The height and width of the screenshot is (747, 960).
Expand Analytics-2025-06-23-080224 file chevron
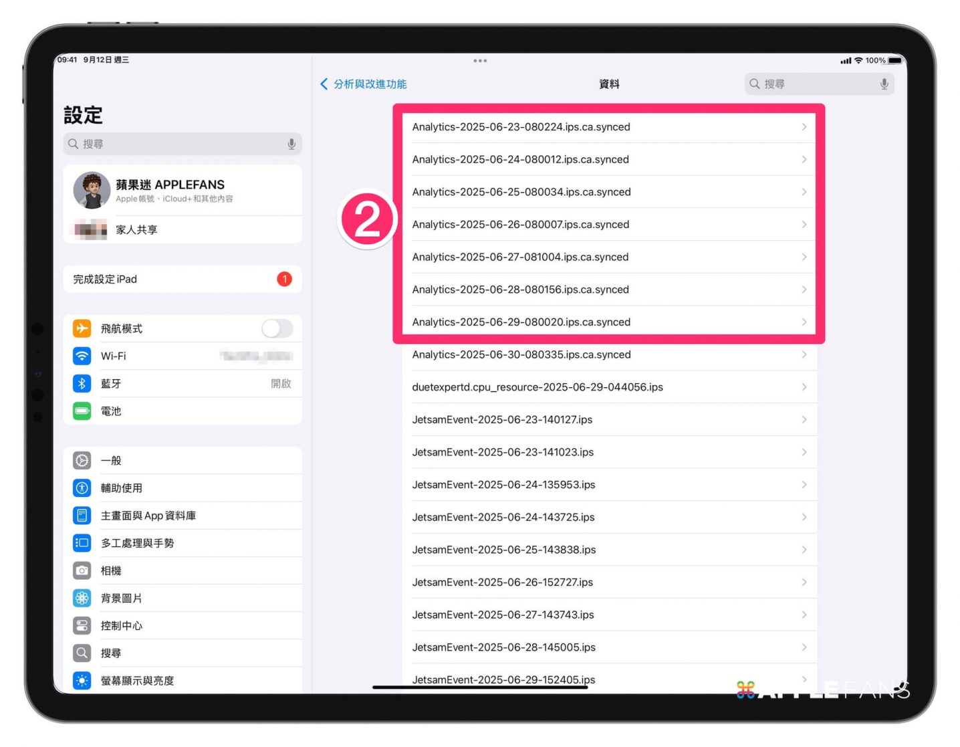(804, 127)
